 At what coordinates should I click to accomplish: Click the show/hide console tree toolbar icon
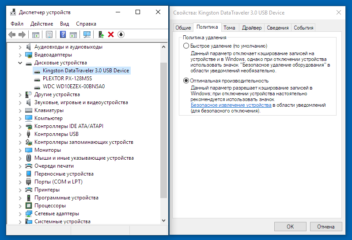[36, 34]
